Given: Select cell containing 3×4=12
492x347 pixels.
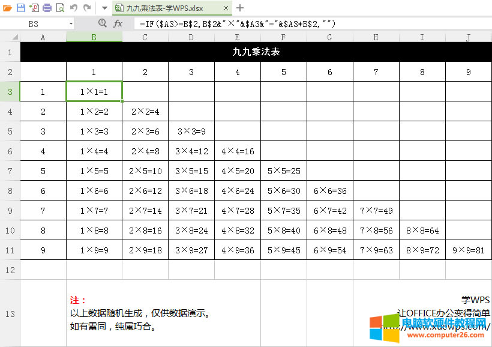Looking at the screenshot, I should (x=191, y=151).
